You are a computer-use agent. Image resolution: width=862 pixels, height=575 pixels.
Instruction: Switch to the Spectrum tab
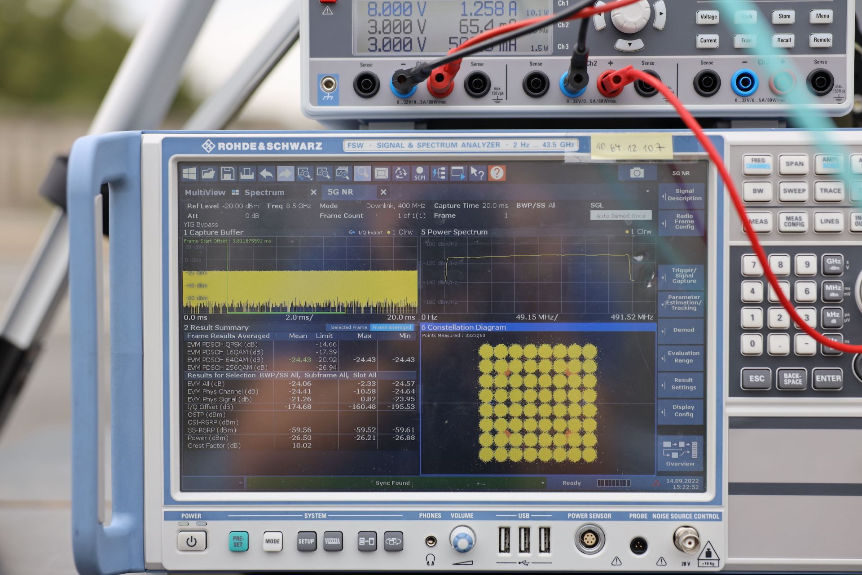coord(264,192)
